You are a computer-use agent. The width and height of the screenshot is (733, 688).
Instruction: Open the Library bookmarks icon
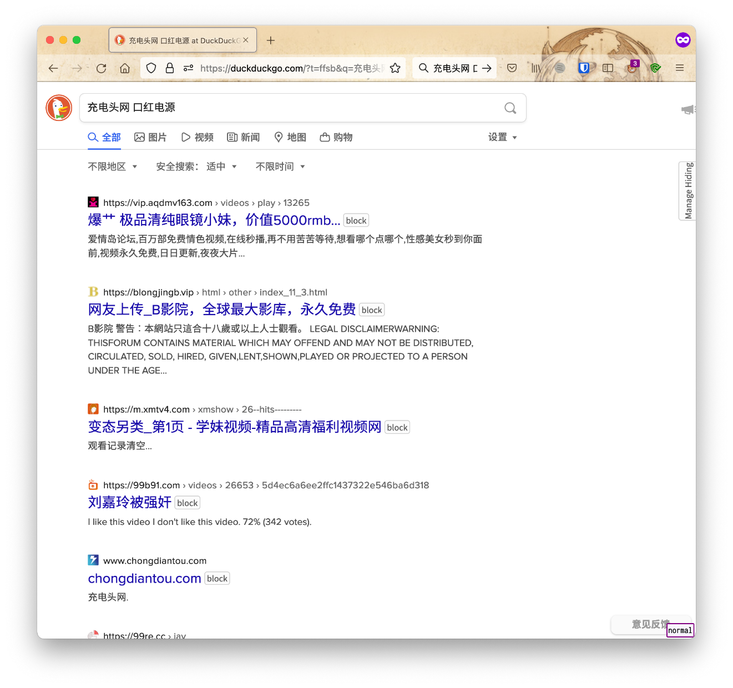[536, 68]
